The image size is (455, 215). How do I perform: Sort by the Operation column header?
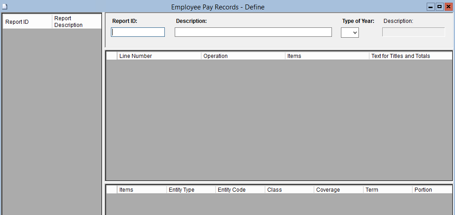point(243,56)
